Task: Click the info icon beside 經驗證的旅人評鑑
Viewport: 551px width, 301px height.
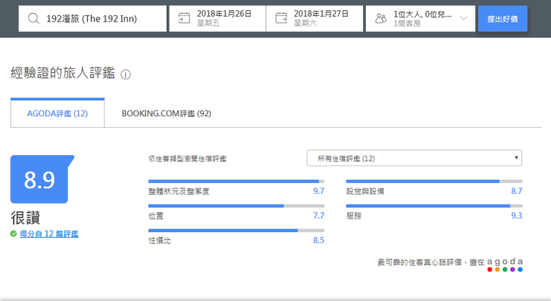Action: click(125, 74)
